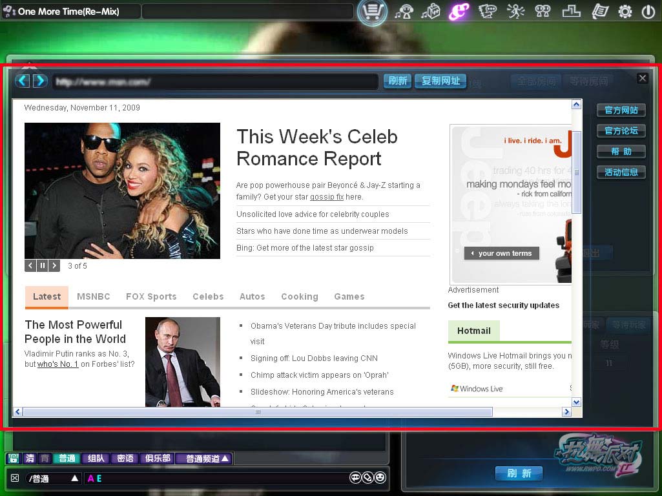Click the vertical scrollbar thumb
The image size is (662, 496).
point(576,172)
